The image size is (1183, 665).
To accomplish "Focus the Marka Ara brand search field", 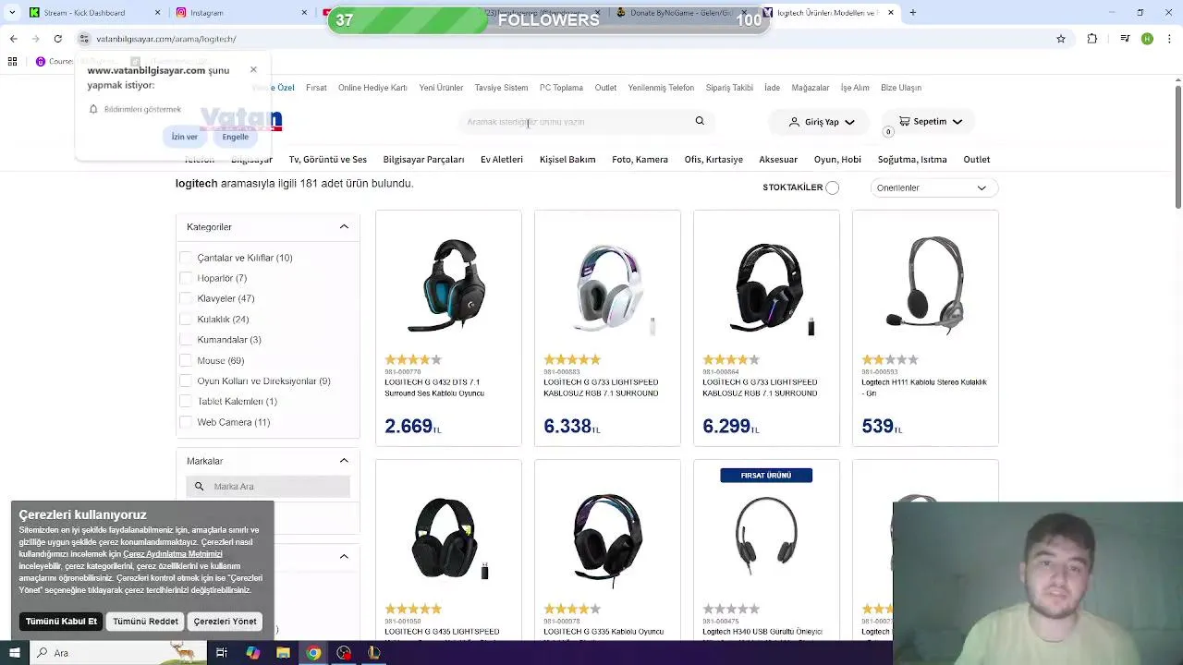I will 268,486.
